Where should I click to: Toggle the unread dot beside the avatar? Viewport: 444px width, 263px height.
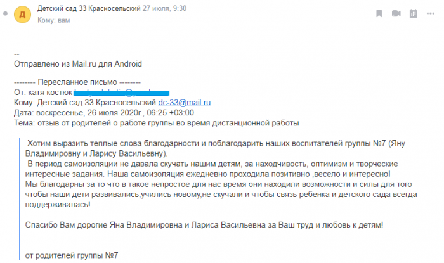coord(5,13)
